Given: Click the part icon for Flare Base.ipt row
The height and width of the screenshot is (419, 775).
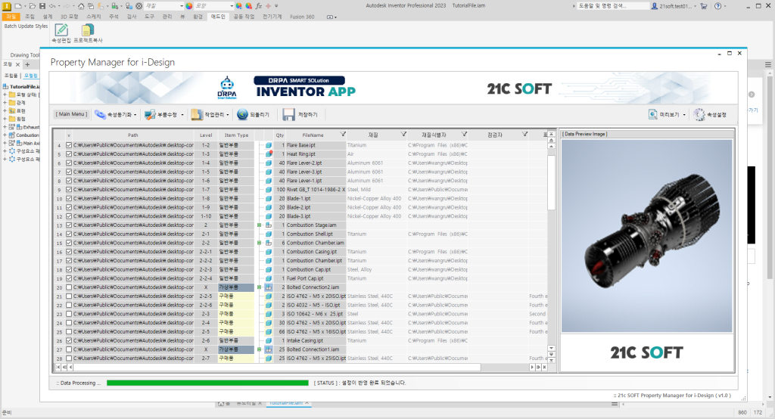Looking at the screenshot, I should (x=269, y=145).
